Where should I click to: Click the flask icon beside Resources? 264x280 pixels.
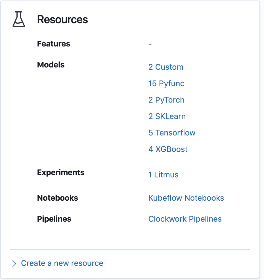(19, 19)
